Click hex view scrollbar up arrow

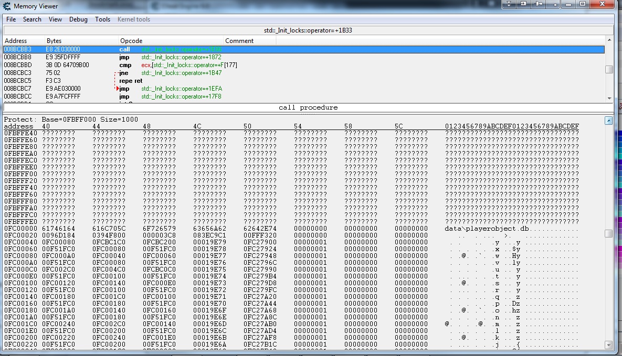click(x=608, y=121)
